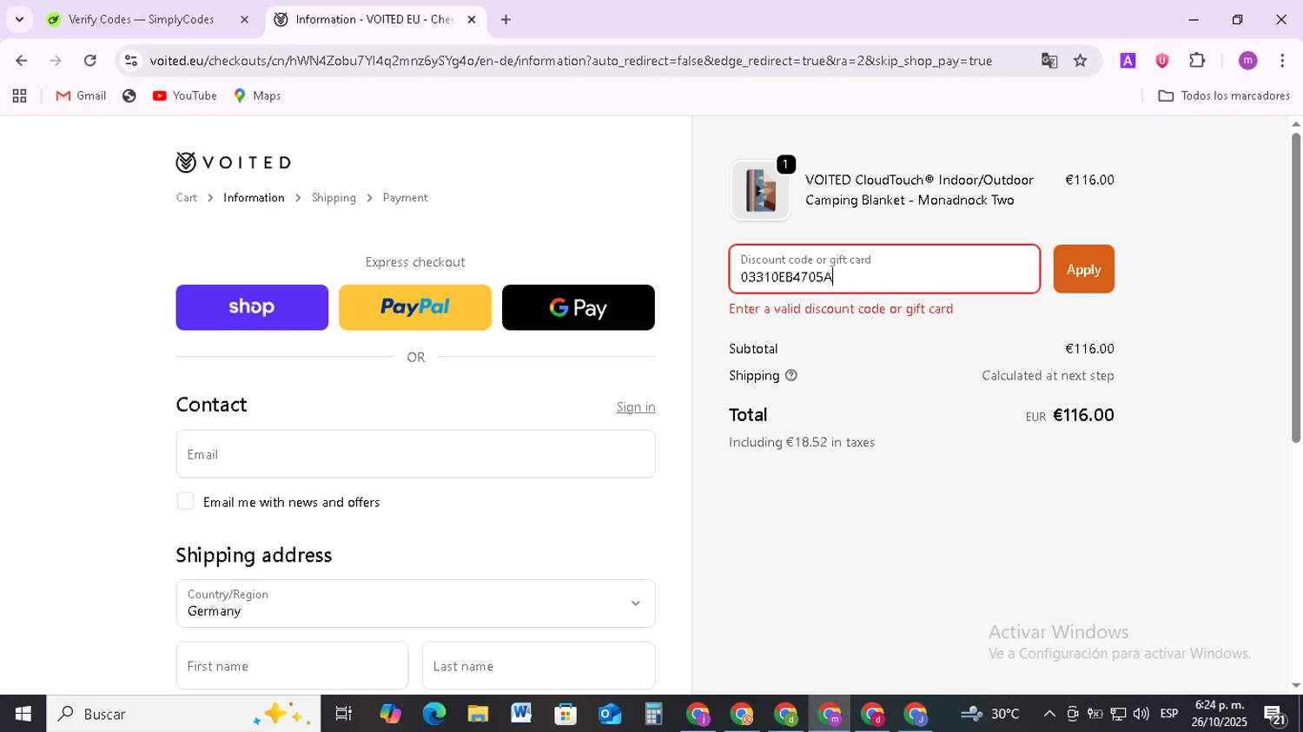Open the taskbar clock and date
Viewport: 1303px width, 732px height.
tap(1220, 714)
